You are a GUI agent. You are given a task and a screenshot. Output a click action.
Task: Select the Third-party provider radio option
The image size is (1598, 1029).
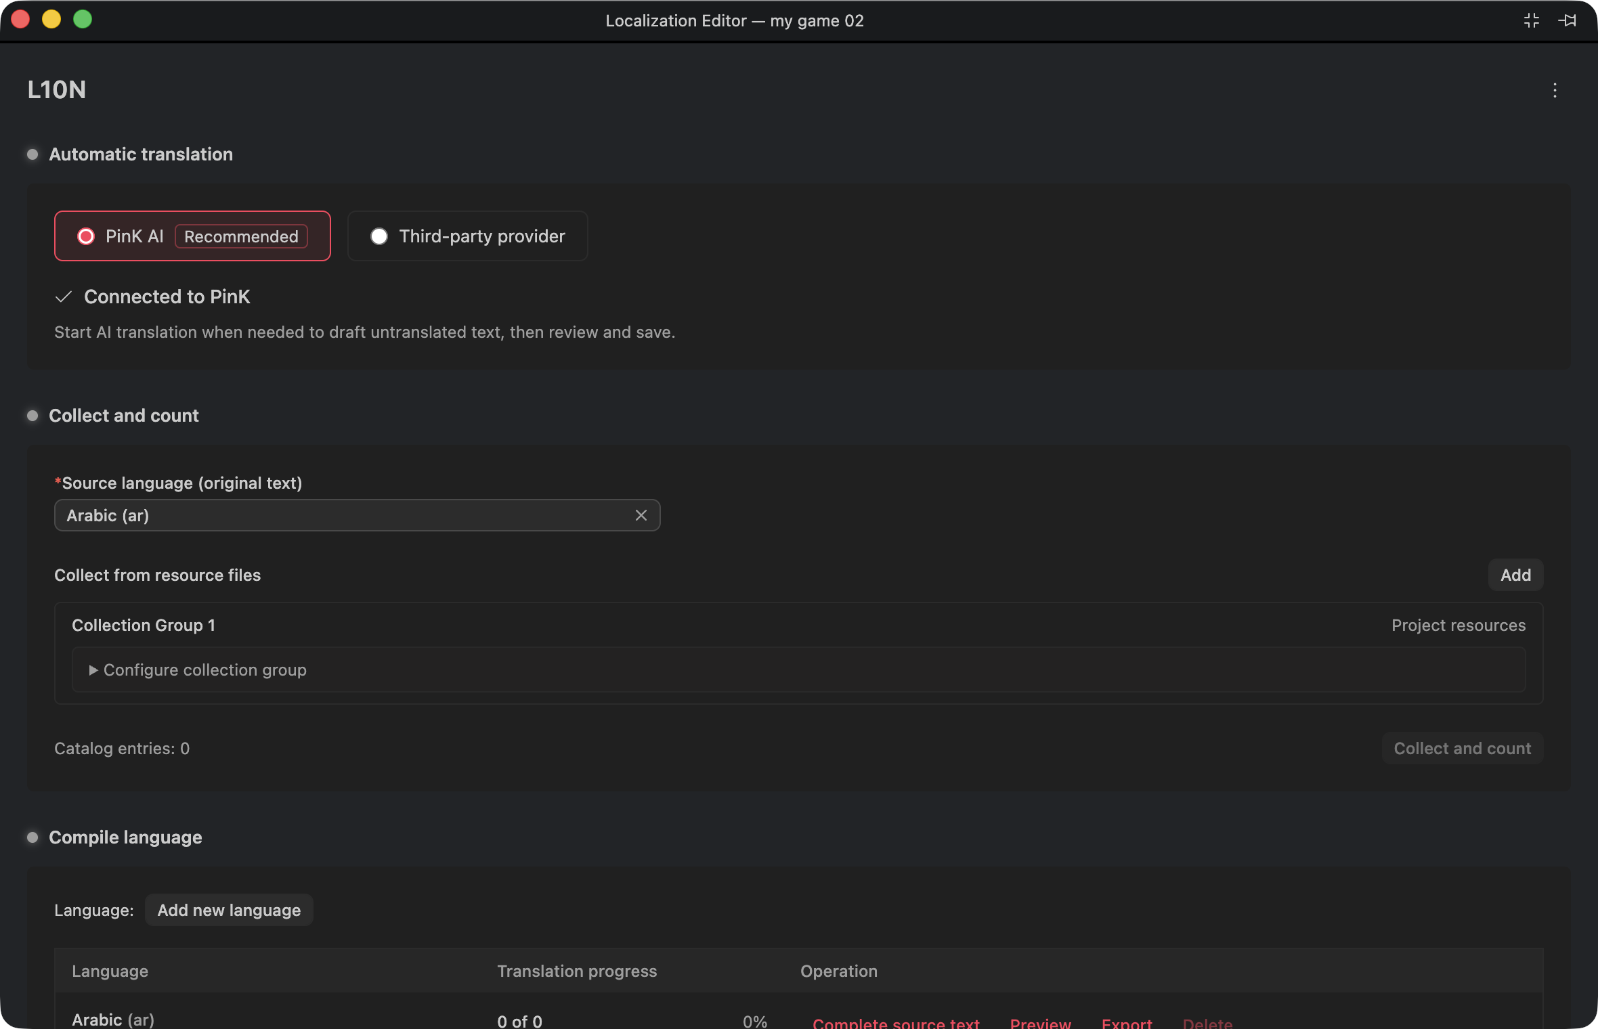click(x=467, y=236)
